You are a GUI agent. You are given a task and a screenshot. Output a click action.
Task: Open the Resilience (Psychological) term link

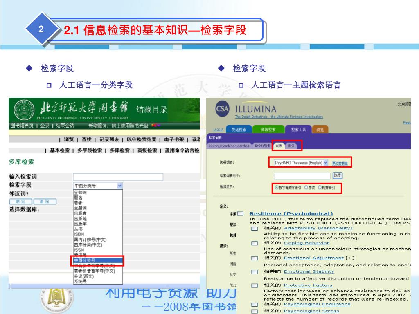coord(291,213)
